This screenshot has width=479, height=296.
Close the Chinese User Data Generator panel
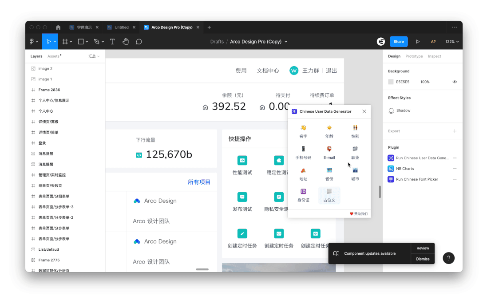pos(364,111)
